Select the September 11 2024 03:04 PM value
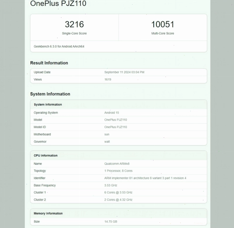 (124, 72)
